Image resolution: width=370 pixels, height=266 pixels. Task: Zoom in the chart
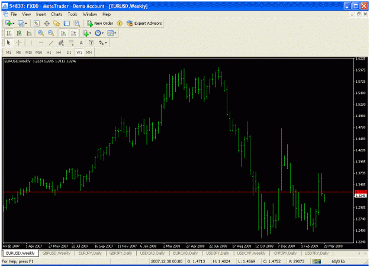pos(41,33)
